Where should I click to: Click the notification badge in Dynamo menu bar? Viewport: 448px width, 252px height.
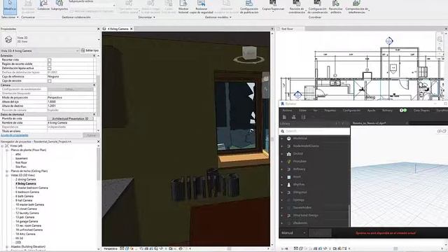tap(403, 111)
